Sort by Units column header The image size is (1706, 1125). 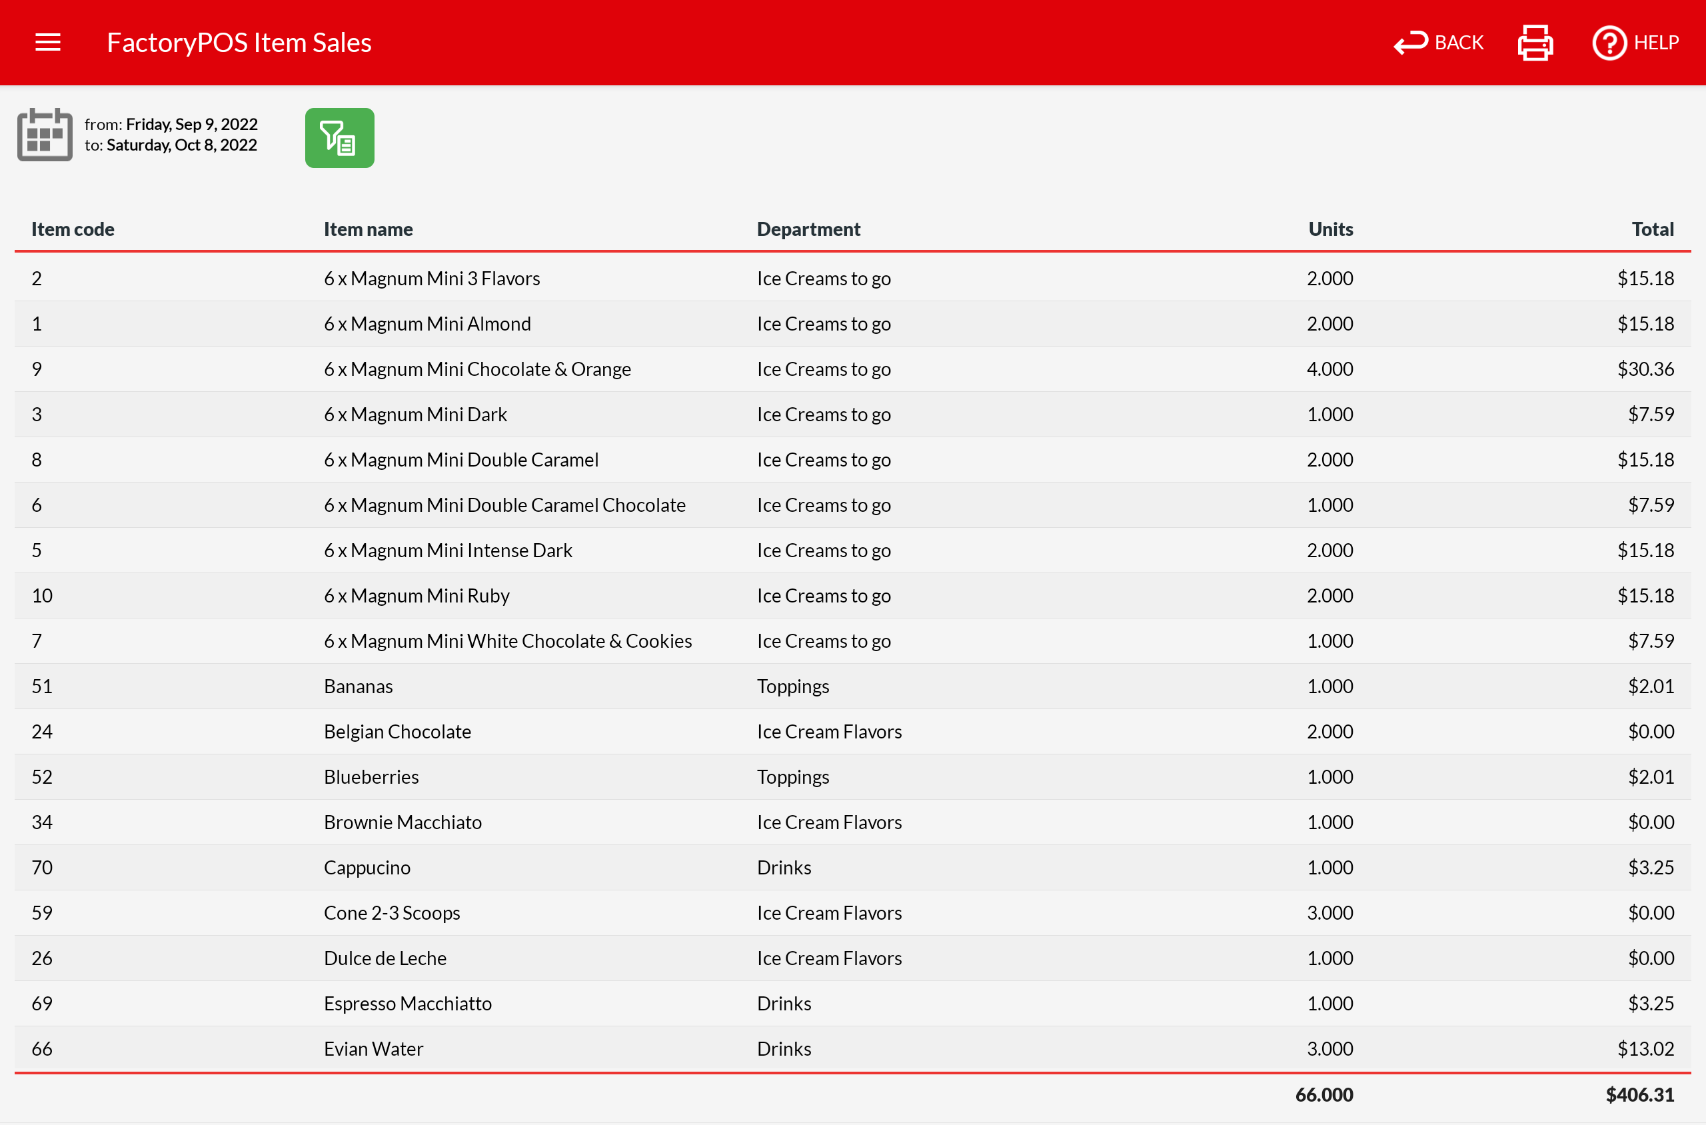click(x=1330, y=229)
